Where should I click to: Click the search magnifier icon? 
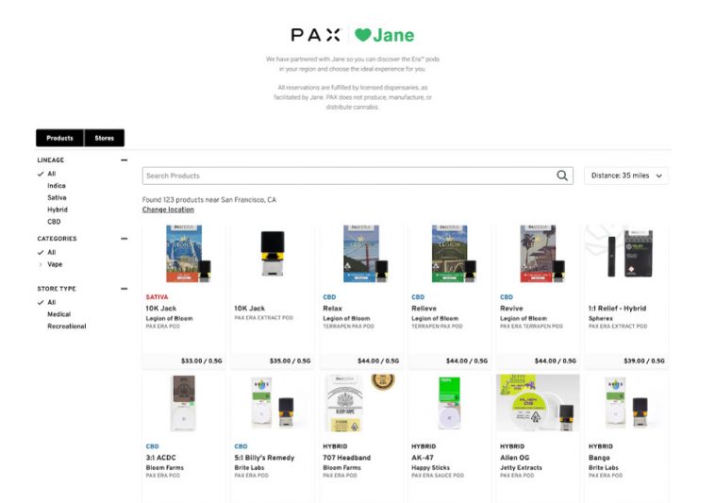pos(562,176)
